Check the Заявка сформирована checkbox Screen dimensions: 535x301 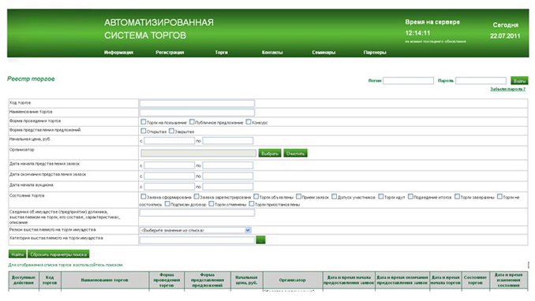point(144,196)
